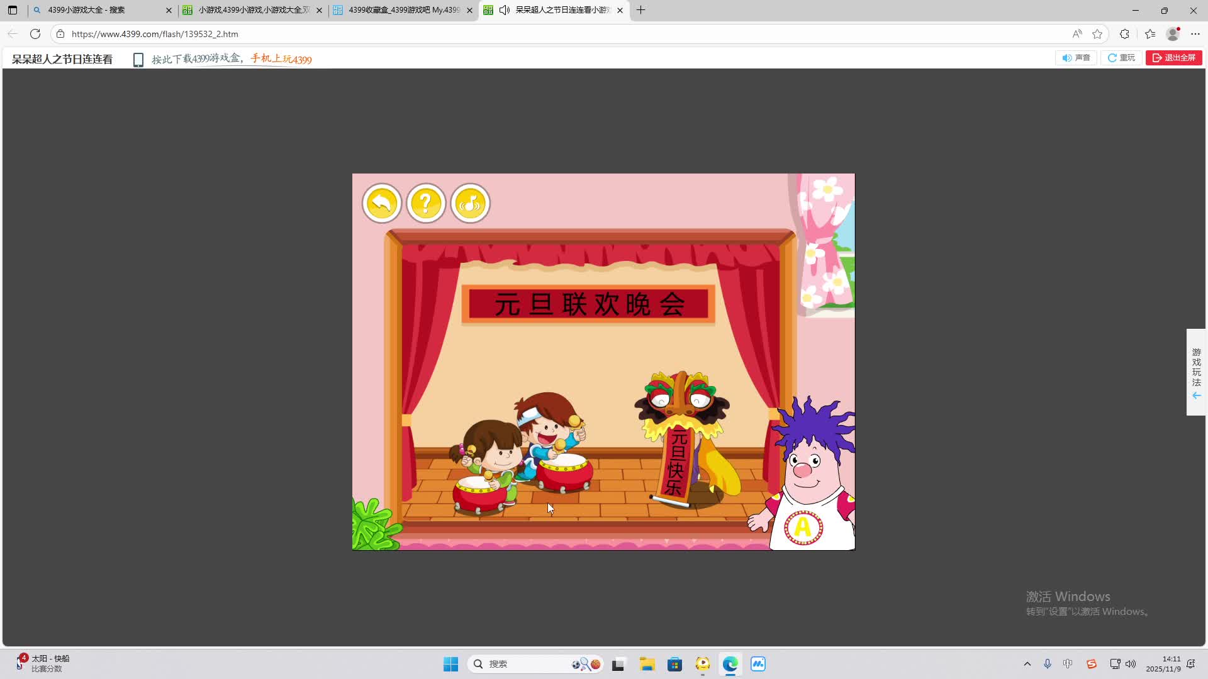1208x679 pixels.
Task: Add page to favorites star icon
Action: point(1097,34)
